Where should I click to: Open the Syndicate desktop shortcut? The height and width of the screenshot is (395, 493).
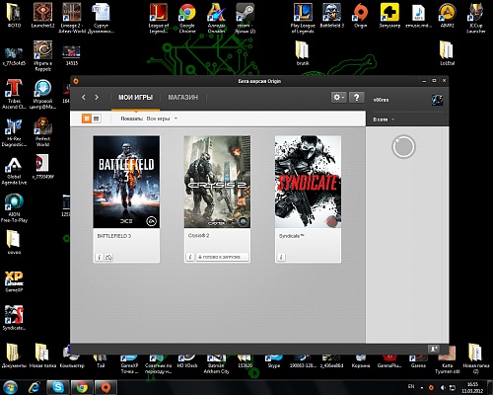pyautogui.click(x=14, y=318)
